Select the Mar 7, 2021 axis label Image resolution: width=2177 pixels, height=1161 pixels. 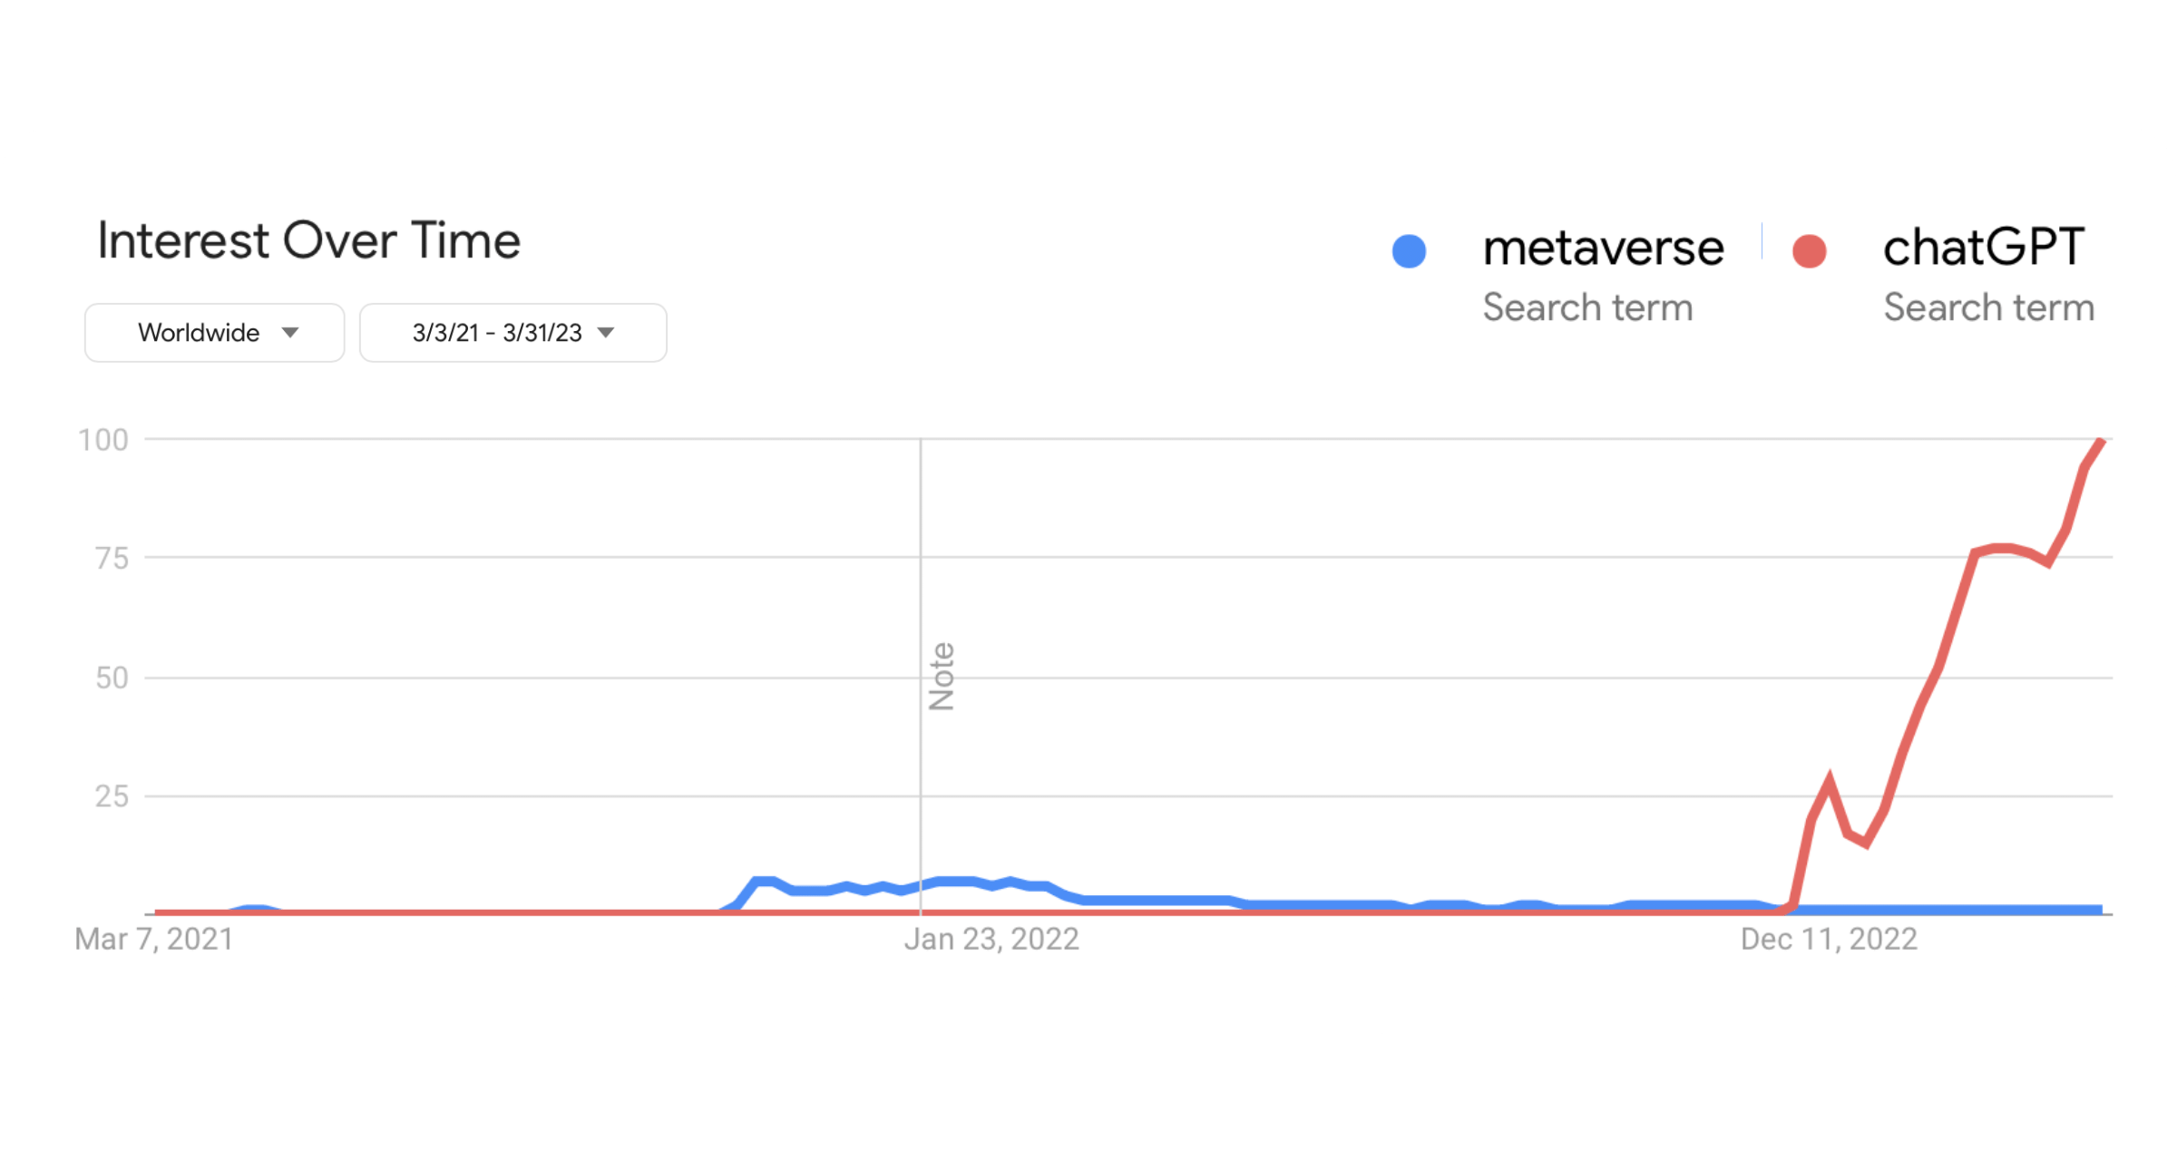click(x=154, y=939)
